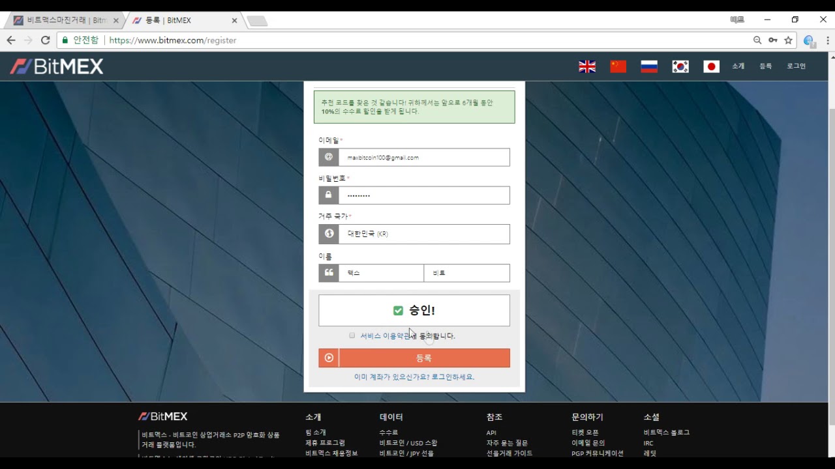The width and height of the screenshot is (835, 469).
Task: Open API footer link
Action: click(491, 433)
